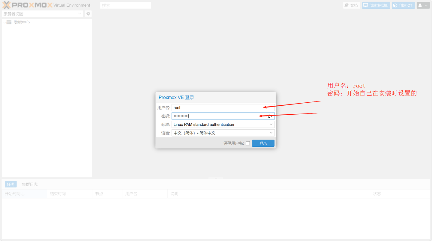
Task: Click the 结束时间 column header
Action: click(x=69, y=194)
